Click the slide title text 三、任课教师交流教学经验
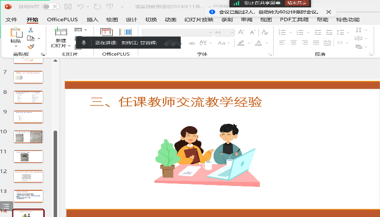Viewport: 380px width, 217px height. (x=175, y=102)
